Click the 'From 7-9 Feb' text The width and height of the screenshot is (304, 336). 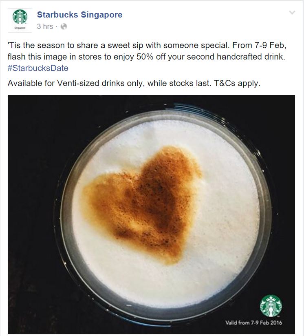pyautogui.click(x=259, y=45)
